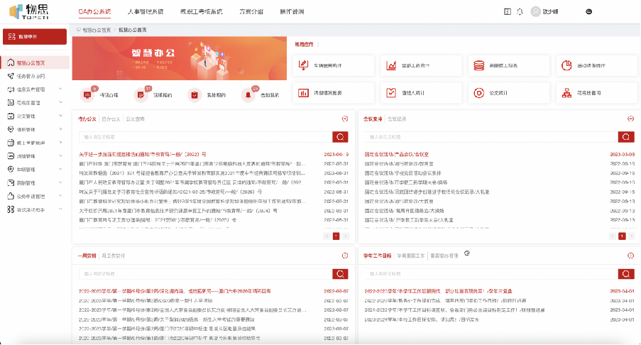Select 智慧办公首页 in the sidebar
641x345 pixels.
click(34, 62)
